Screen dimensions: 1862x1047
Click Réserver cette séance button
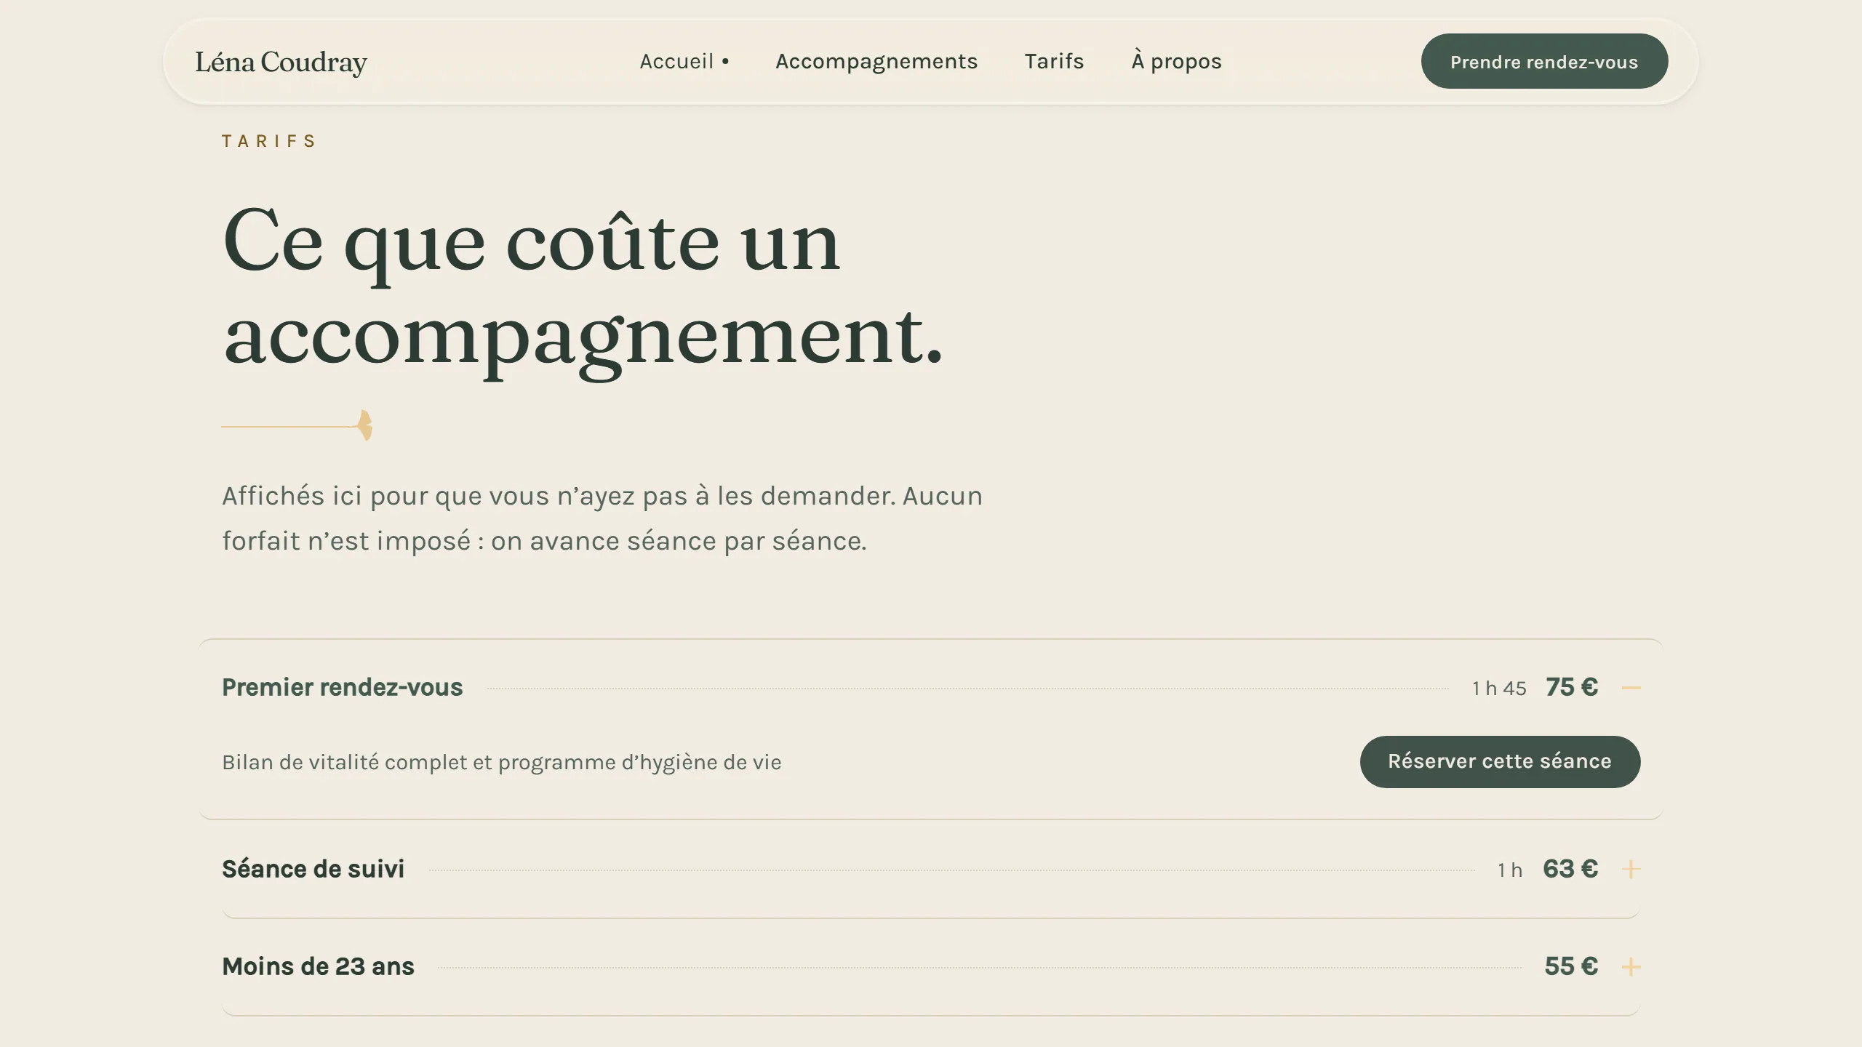[x=1500, y=761]
